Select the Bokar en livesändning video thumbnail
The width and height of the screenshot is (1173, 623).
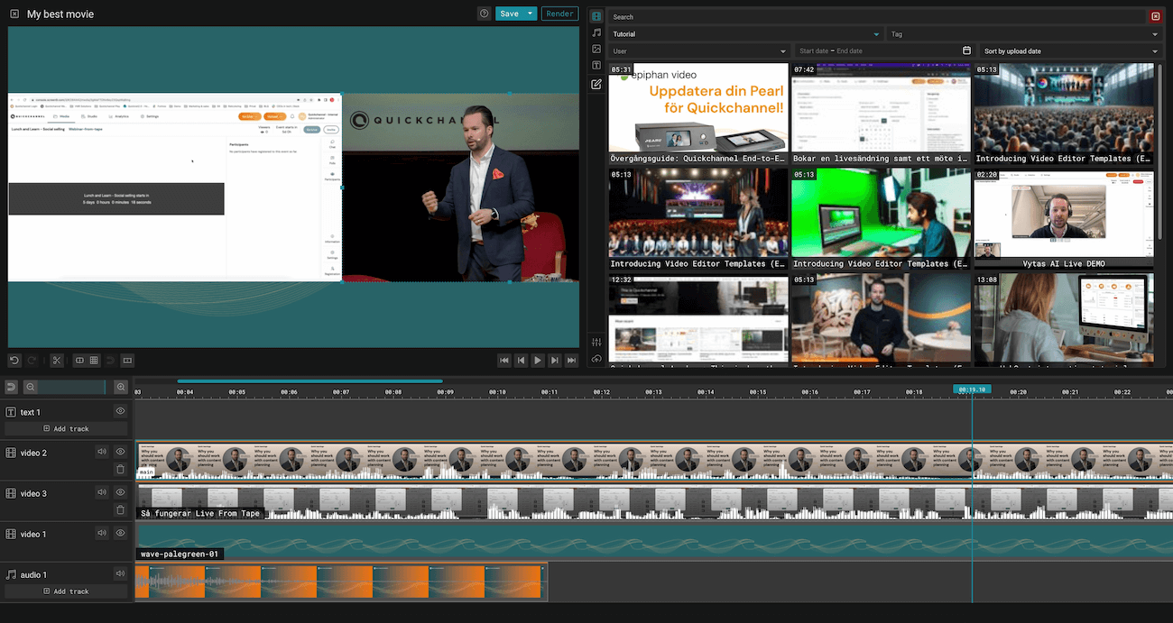[881, 114]
